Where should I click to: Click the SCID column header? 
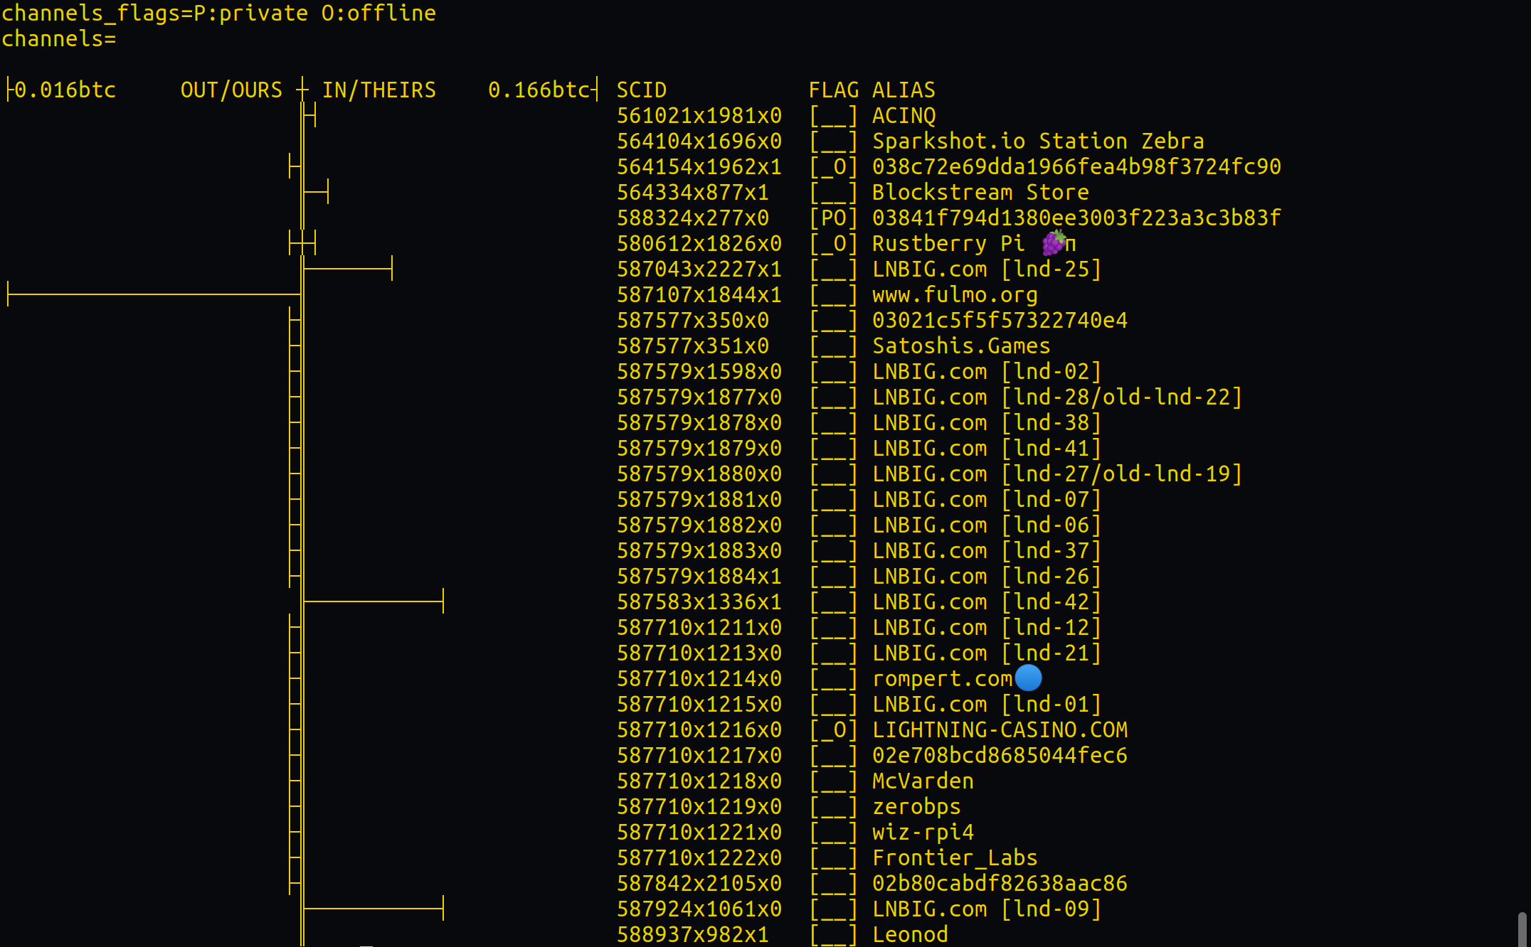click(x=641, y=90)
